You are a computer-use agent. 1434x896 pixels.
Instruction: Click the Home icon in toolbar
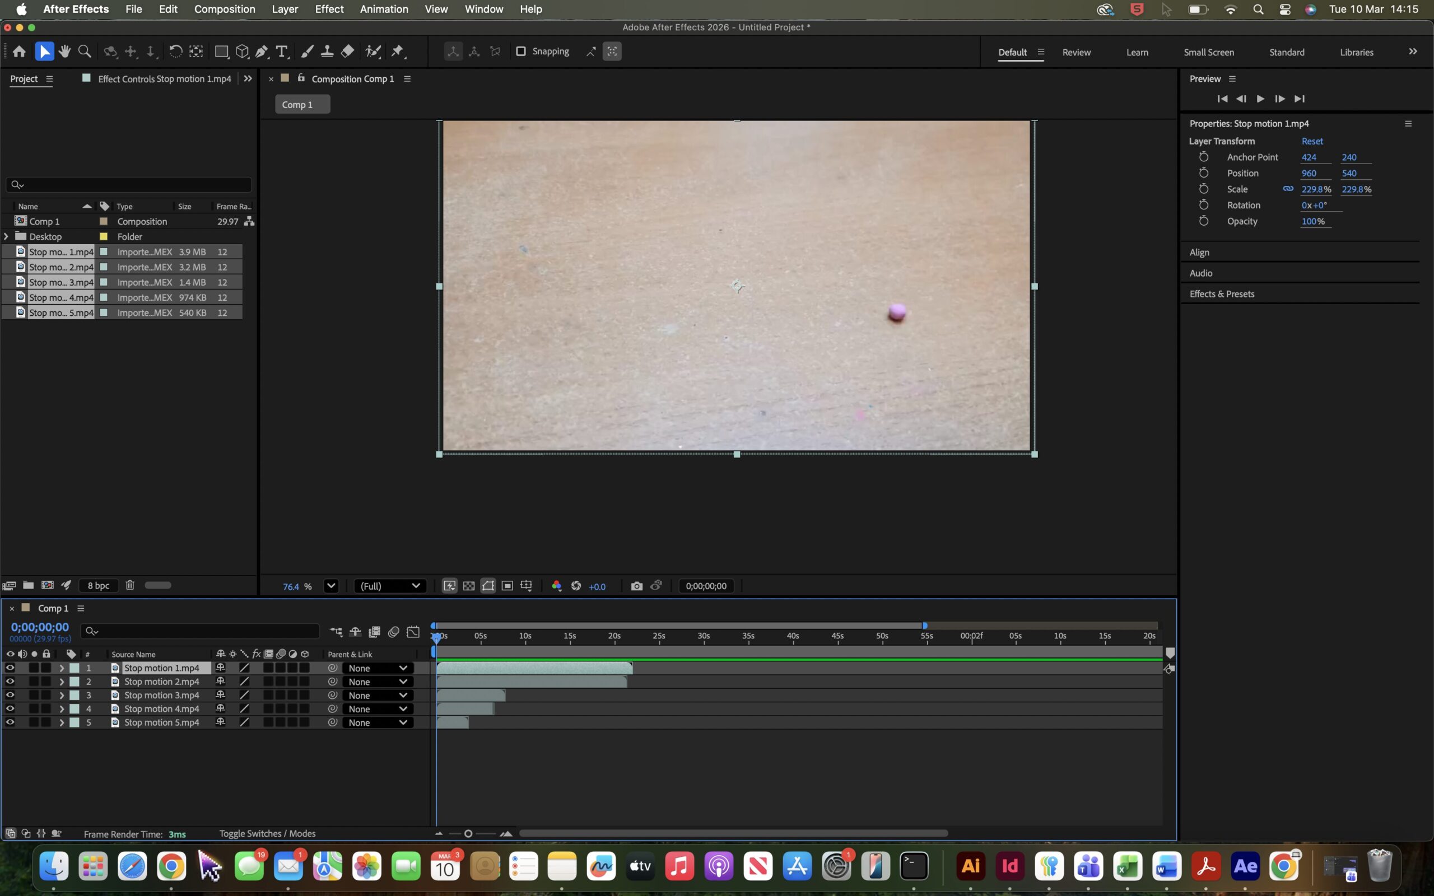19,52
